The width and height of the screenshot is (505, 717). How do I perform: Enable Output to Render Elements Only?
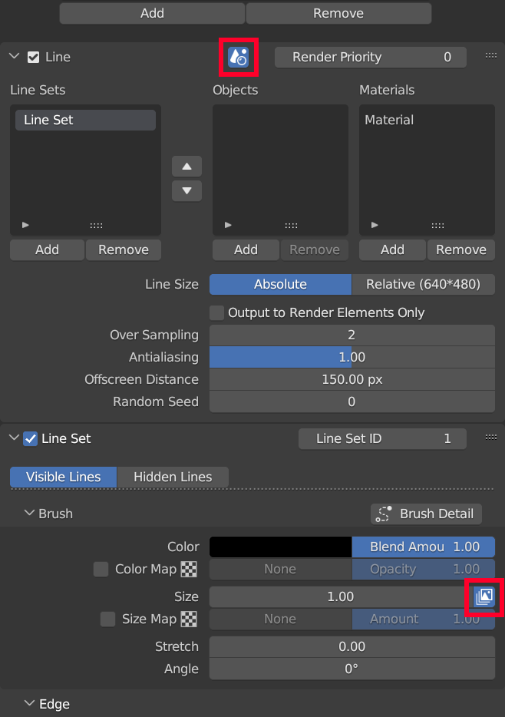click(217, 312)
